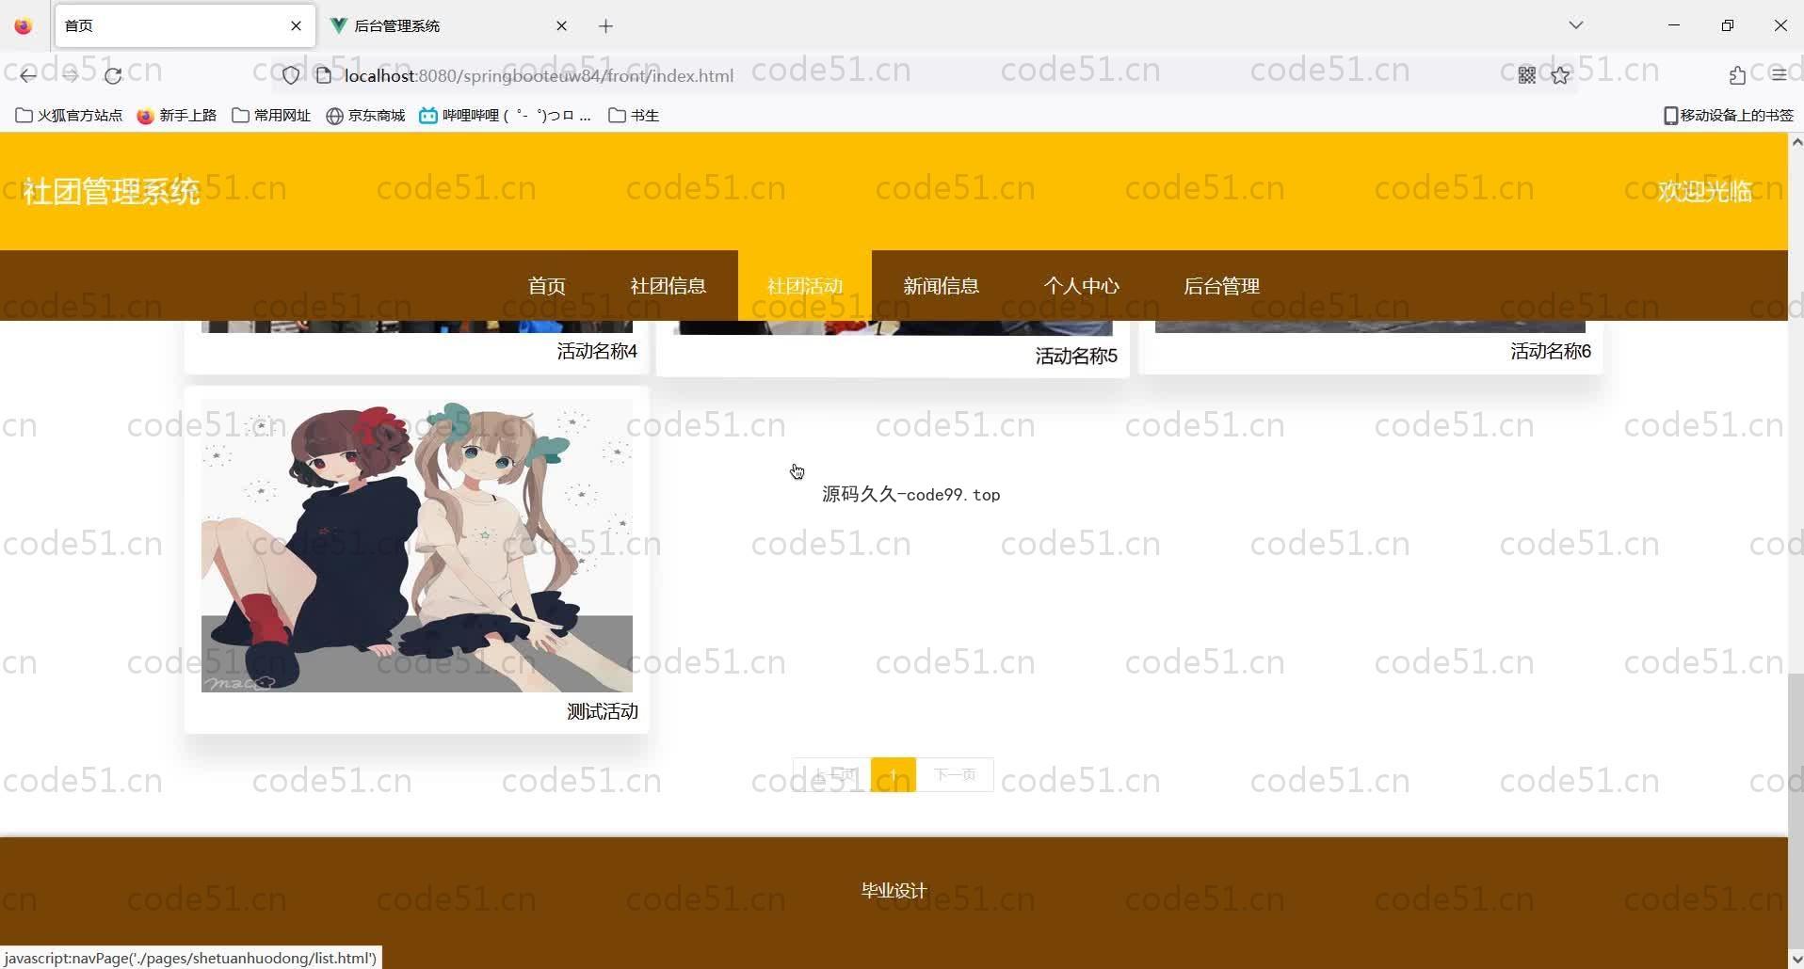Click the scrollbar up arrow
Screen dimensions: 1804x969
point(1796,142)
